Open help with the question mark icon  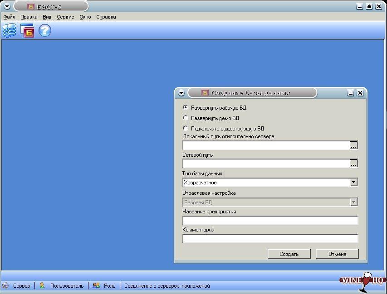(x=44, y=30)
